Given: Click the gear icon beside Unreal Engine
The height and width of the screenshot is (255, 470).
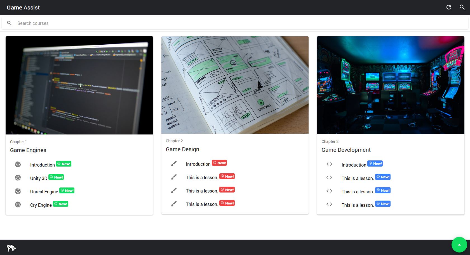Looking at the screenshot, I should 18,191.
